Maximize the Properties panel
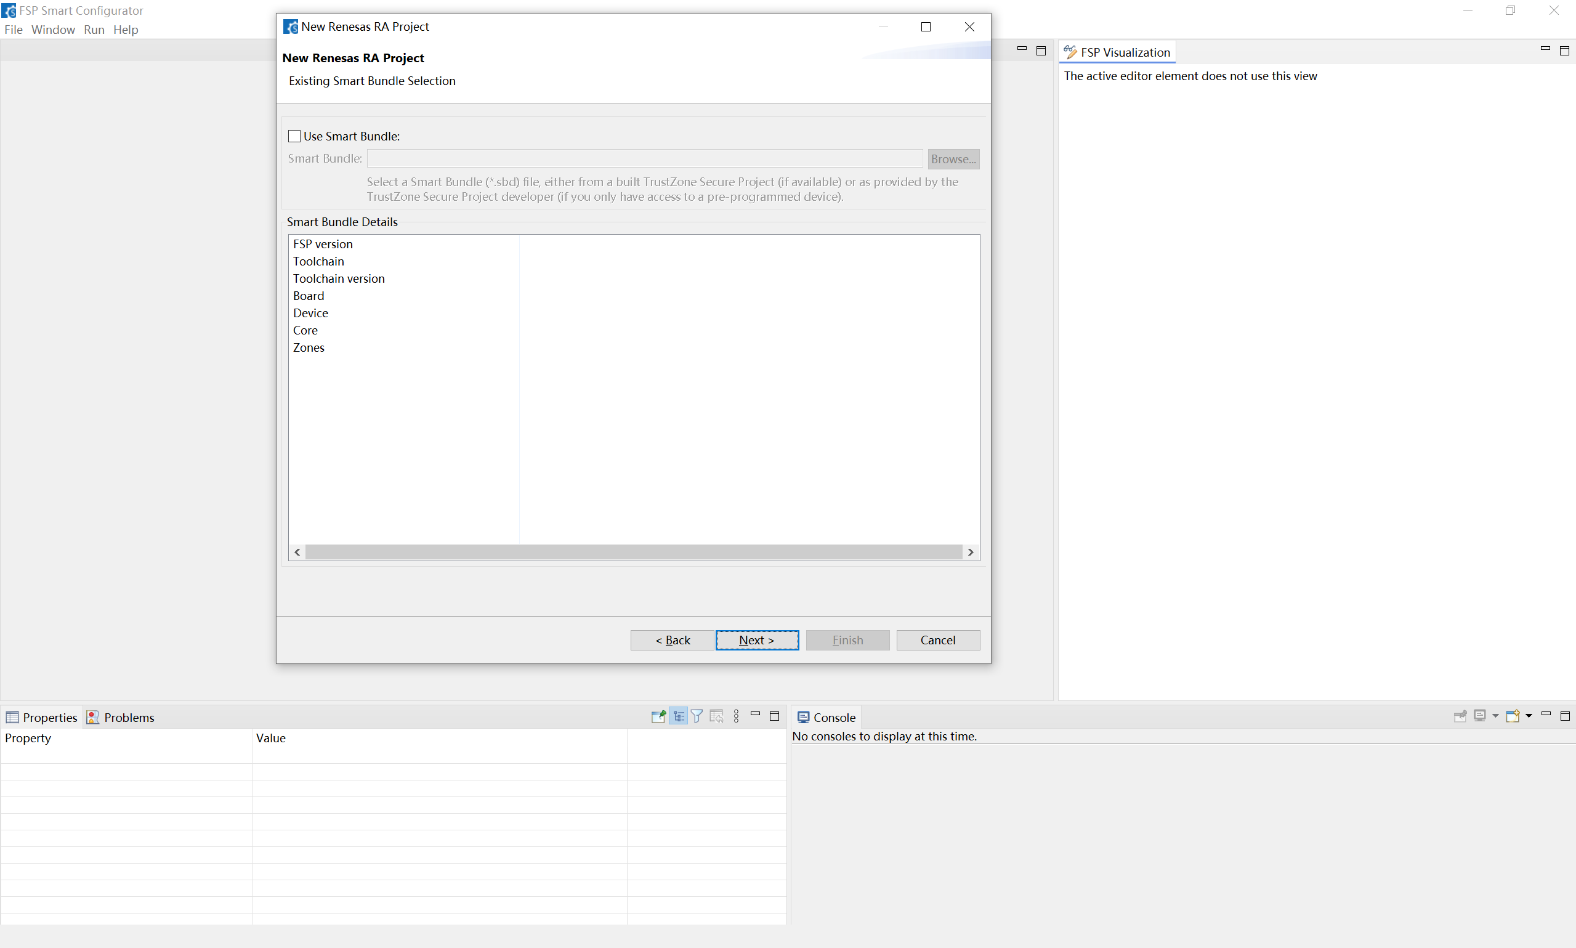 click(775, 716)
